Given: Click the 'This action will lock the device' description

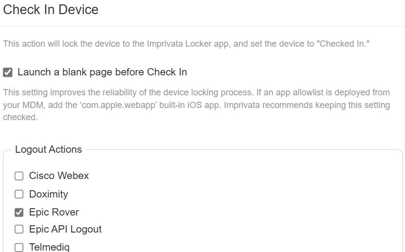Looking at the screenshot, I should point(186,44).
